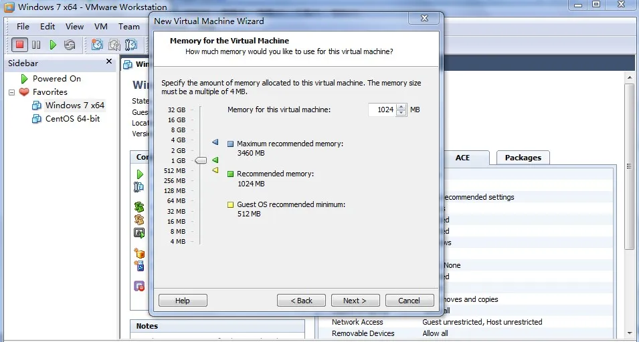Click the red Power Off toolbar button
The image size is (639, 342).
click(x=19, y=45)
